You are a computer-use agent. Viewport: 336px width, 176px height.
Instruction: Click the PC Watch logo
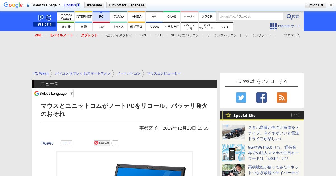coord(45,21)
